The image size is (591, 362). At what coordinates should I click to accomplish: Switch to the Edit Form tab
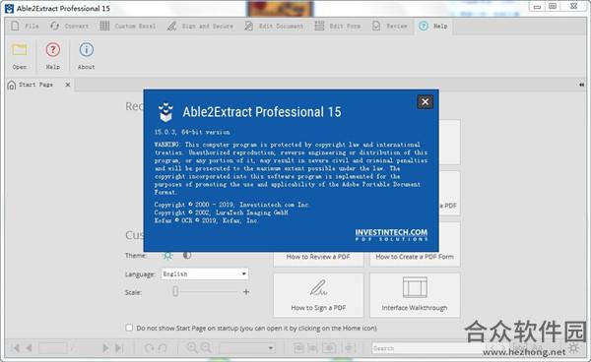point(338,26)
